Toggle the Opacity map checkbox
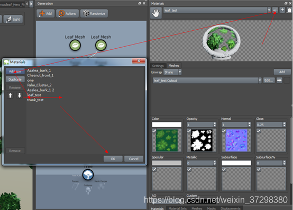 (x=189, y=131)
